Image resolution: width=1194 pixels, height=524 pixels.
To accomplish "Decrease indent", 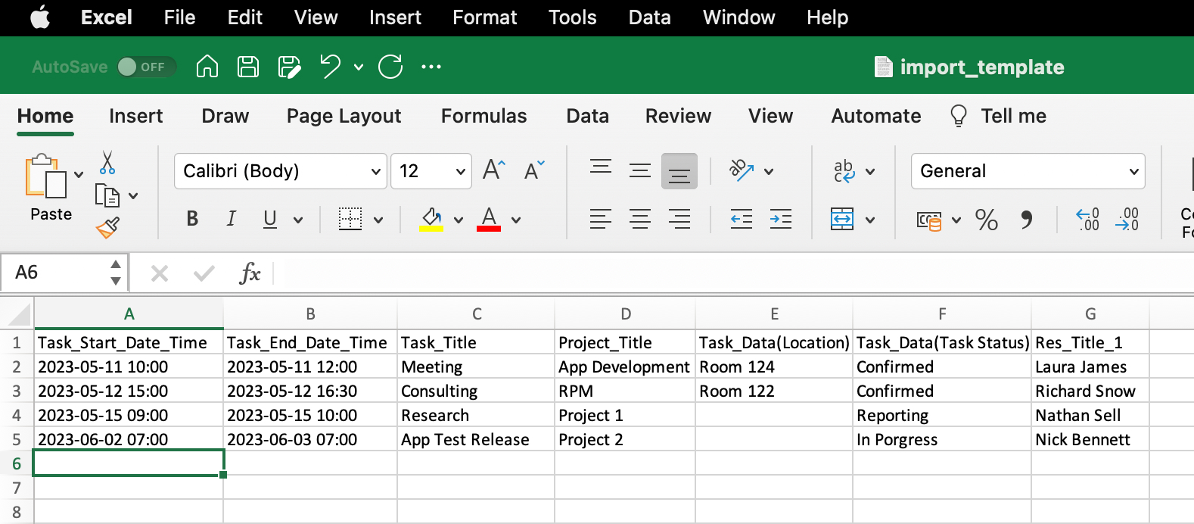I will [x=742, y=220].
